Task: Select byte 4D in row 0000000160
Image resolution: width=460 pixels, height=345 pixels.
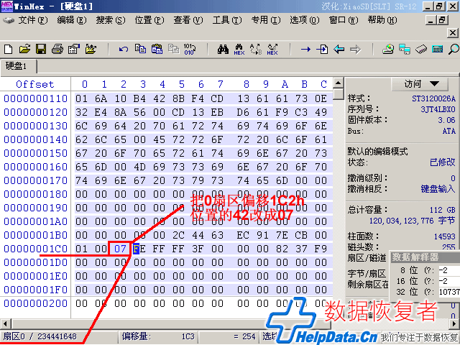Action: click(139, 167)
